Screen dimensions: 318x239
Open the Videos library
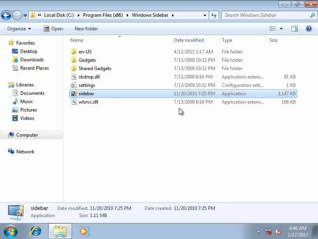coord(27,118)
